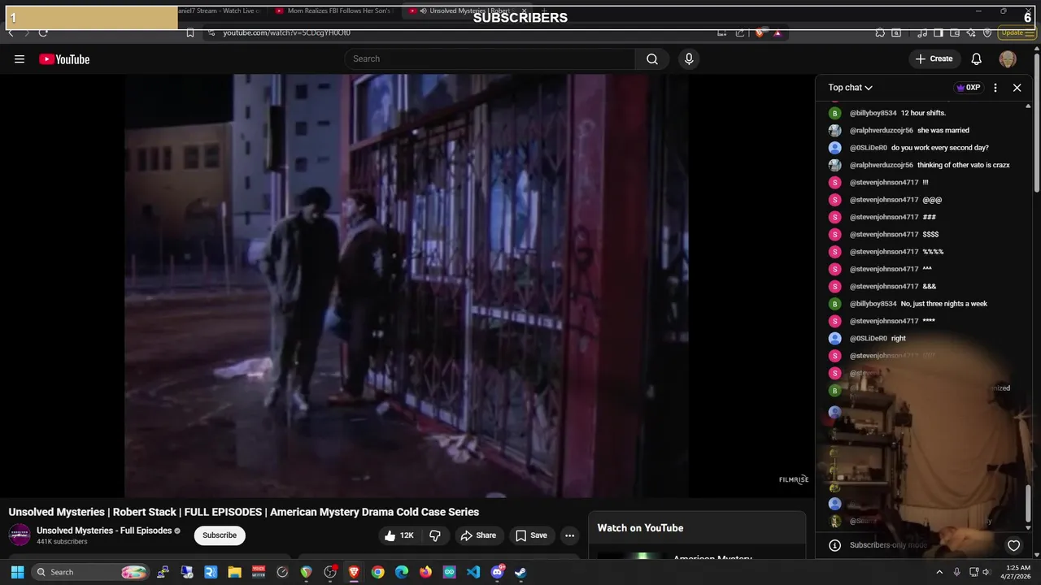The height and width of the screenshot is (585, 1041).
Task: Submit search with magnifier button
Action: tap(652, 58)
